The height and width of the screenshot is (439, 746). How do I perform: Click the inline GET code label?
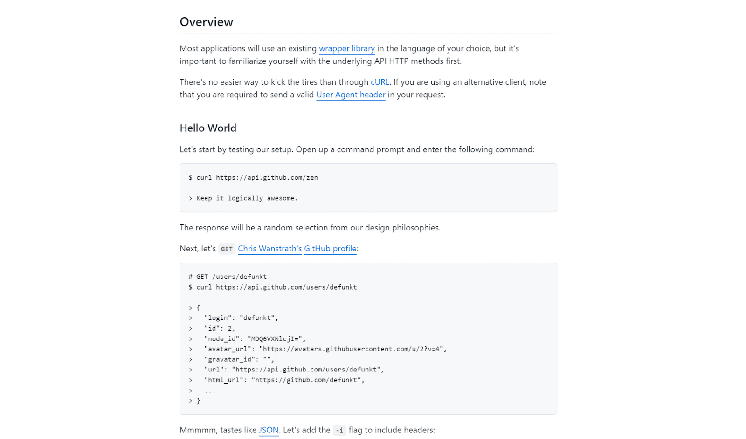coord(227,249)
